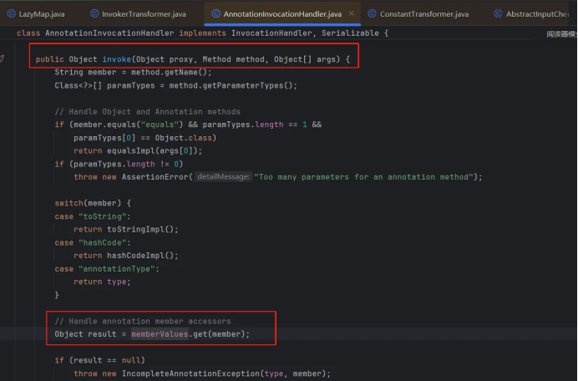Click the detailMessage inlay hint

pyautogui.click(x=224, y=176)
